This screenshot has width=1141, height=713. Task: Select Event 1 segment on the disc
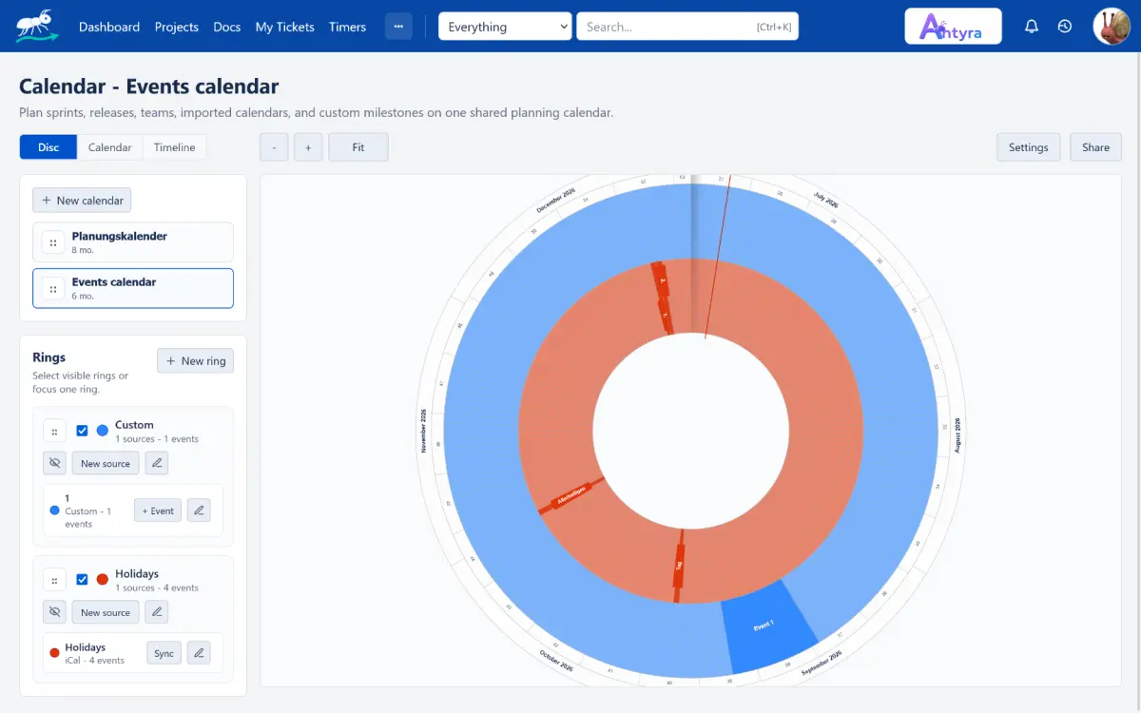(x=766, y=624)
